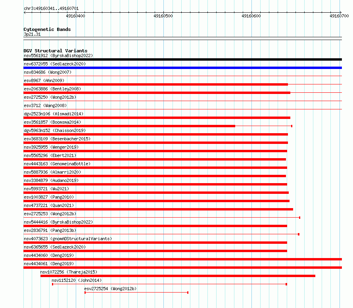Image resolution: width=353 pixels, height=308 pixels.
Task: Open nsv5887936 (Almarri2020) entry
Action: coord(52,172)
